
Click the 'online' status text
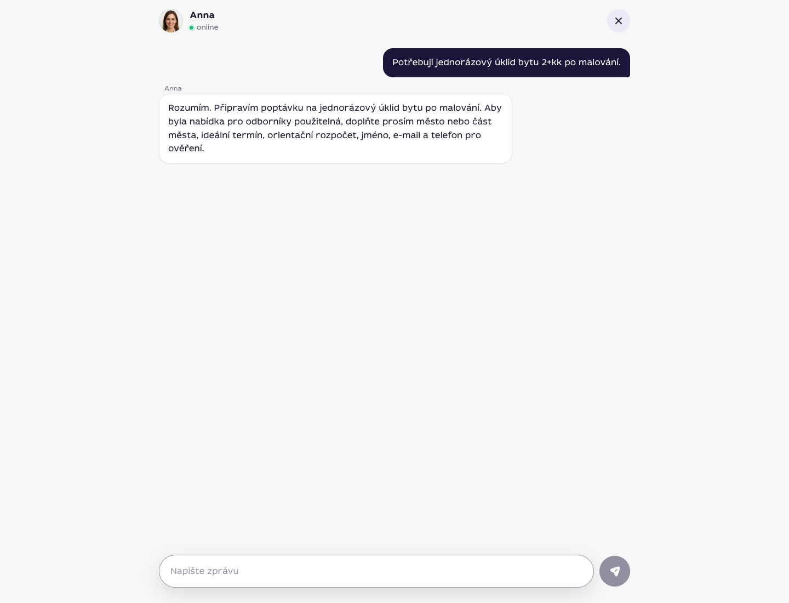coord(208,27)
